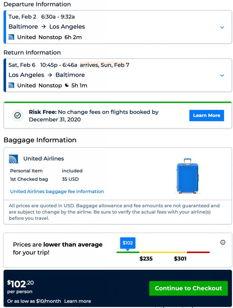Expand the Baltimore to Los Angeles departure details
233x308 pixels.
tap(222, 27)
